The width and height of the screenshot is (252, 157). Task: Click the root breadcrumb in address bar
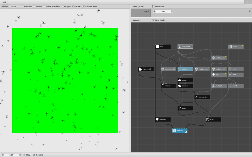4,2
